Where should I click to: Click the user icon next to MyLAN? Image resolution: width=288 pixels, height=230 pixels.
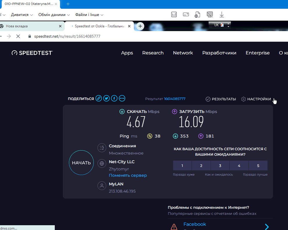pos(102,186)
